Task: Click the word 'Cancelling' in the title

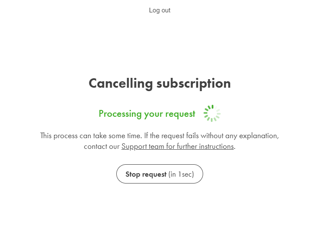Action: [121, 83]
